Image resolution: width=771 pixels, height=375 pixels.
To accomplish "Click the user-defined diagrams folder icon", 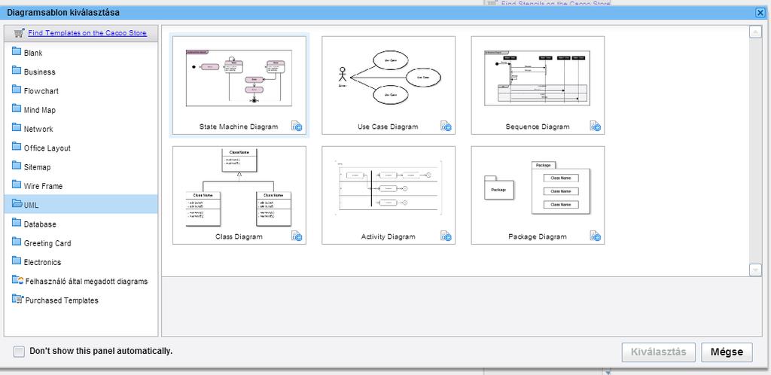I will click(x=18, y=280).
